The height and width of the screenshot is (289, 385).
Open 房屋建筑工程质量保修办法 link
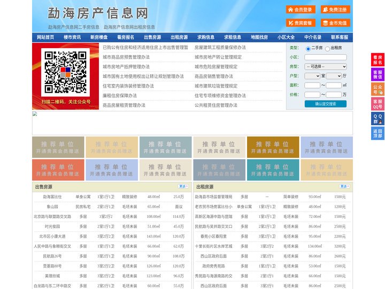pos(220,48)
